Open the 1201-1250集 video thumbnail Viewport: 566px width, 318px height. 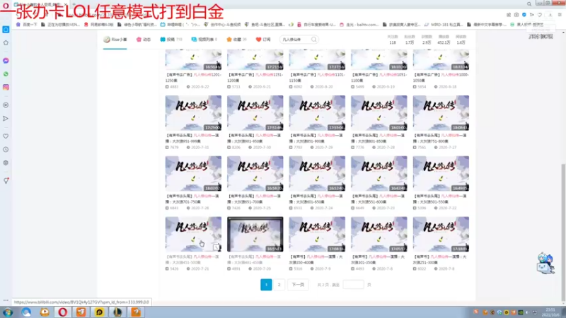[193, 60]
